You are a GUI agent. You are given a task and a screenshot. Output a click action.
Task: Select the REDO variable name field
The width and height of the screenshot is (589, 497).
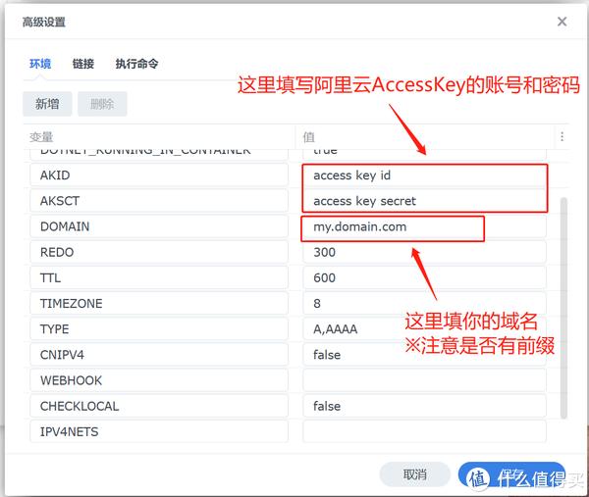(x=159, y=252)
